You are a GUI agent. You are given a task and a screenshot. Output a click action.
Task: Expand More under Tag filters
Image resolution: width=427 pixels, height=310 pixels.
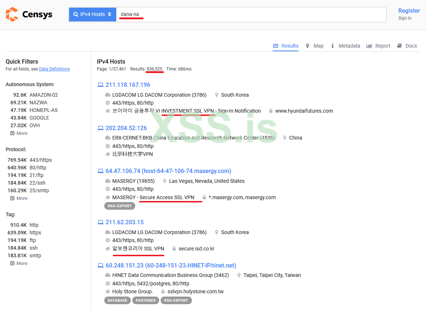click(x=18, y=263)
